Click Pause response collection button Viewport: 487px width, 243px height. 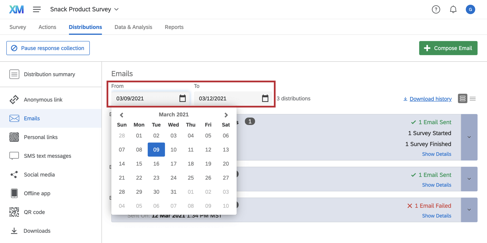point(48,48)
